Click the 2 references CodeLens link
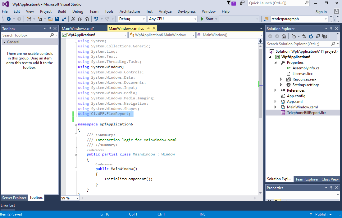342x218 pixels. pos(95,150)
